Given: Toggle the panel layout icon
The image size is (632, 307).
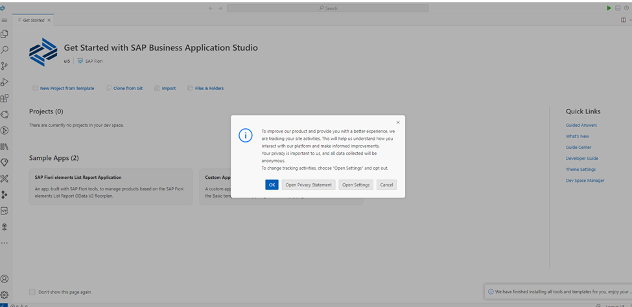Looking at the screenshot, I should (x=618, y=8).
